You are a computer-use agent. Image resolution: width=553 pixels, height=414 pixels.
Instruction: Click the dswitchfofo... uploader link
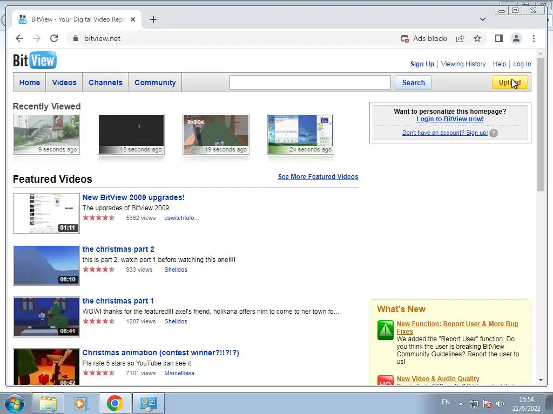click(181, 218)
